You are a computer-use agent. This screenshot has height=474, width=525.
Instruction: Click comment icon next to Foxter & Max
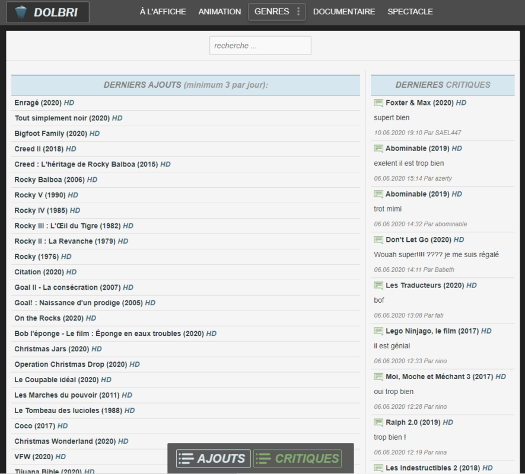click(378, 103)
